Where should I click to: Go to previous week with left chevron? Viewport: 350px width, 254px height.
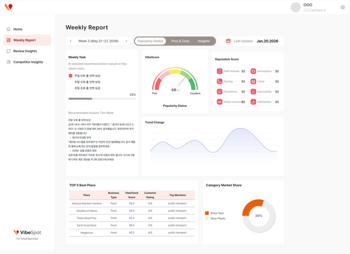coord(71,41)
